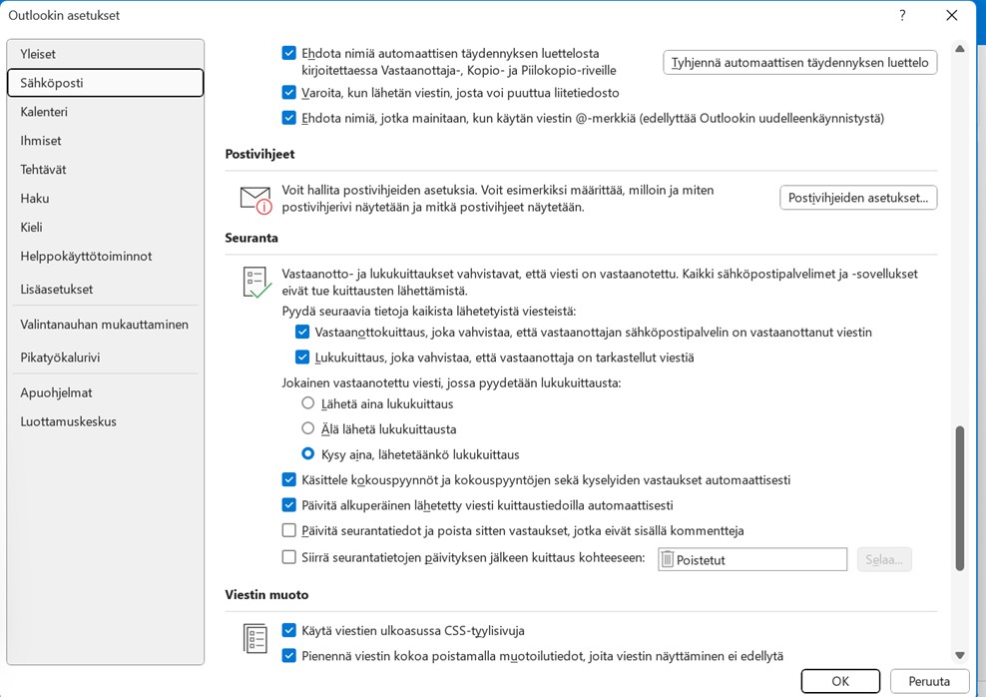Open Valintanauhan mukauttaminen settings

(x=106, y=325)
